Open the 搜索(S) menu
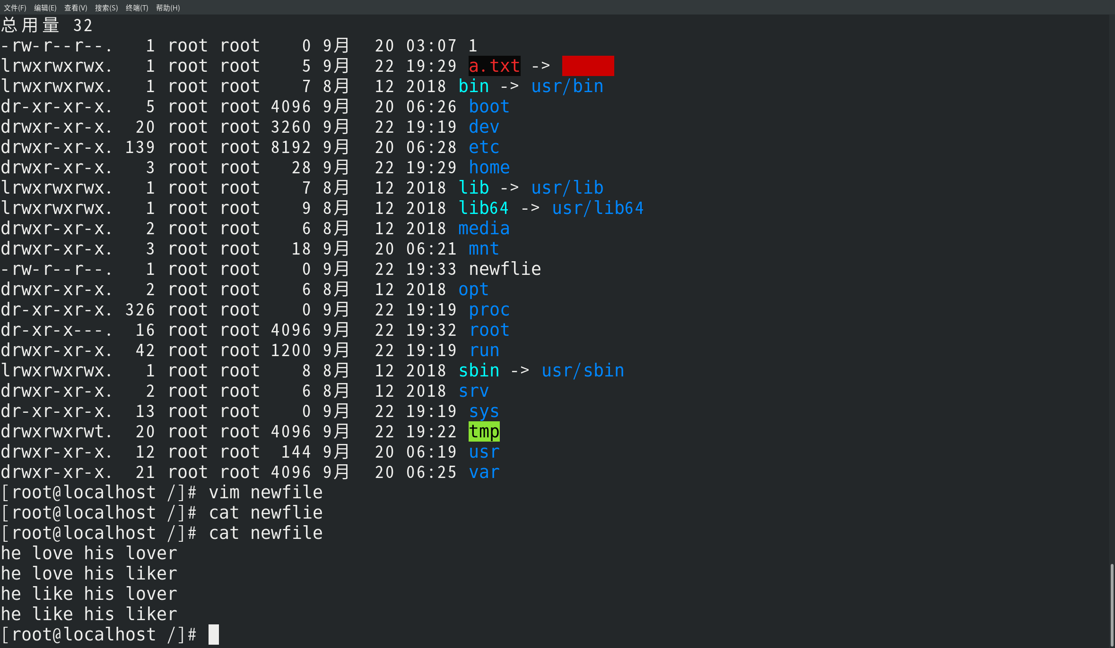The width and height of the screenshot is (1115, 648). (106, 8)
